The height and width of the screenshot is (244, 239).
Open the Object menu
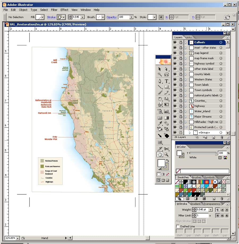pyautogui.click(x=23, y=10)
